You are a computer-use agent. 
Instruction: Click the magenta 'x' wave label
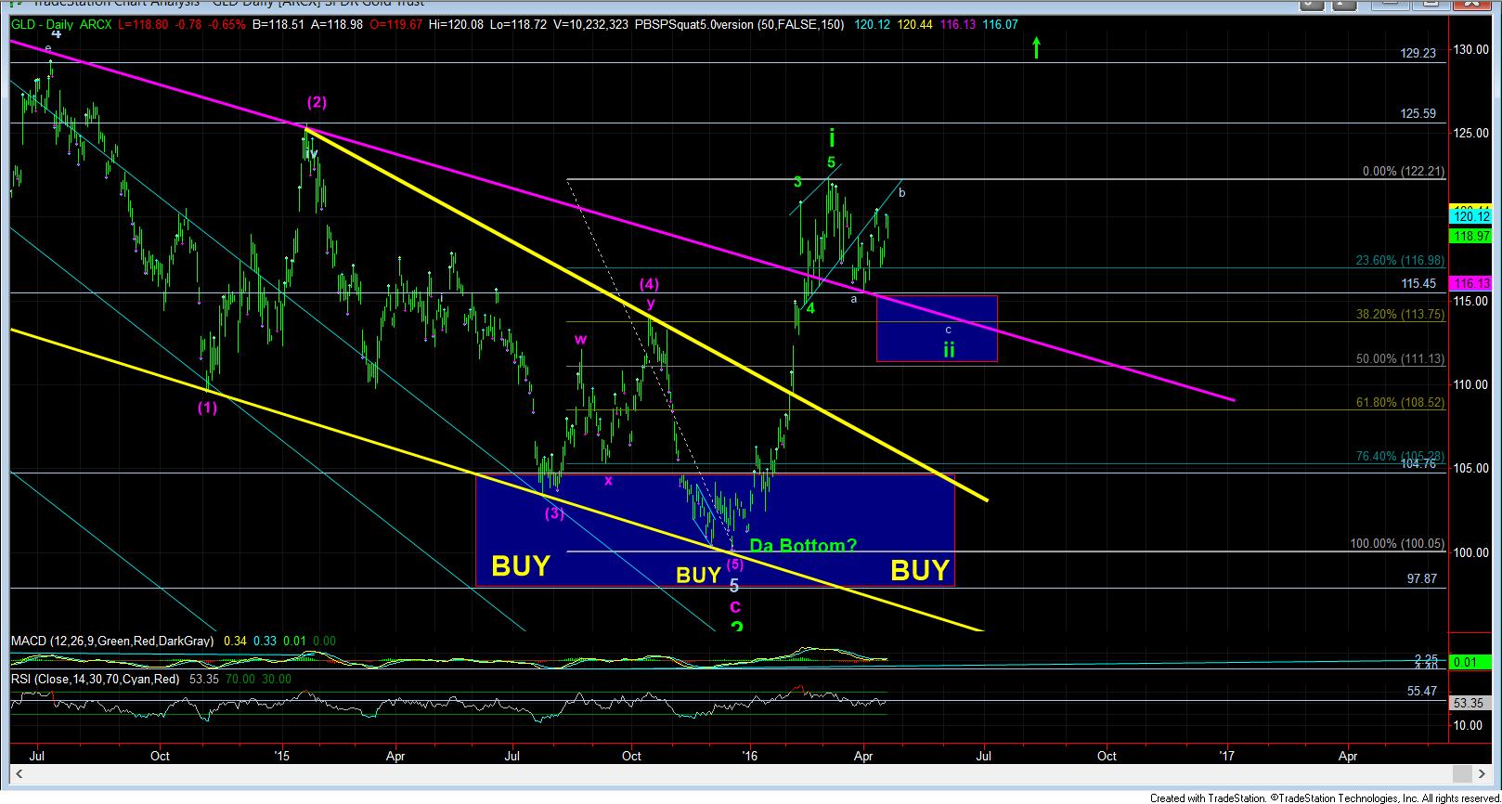coord(609,480)
